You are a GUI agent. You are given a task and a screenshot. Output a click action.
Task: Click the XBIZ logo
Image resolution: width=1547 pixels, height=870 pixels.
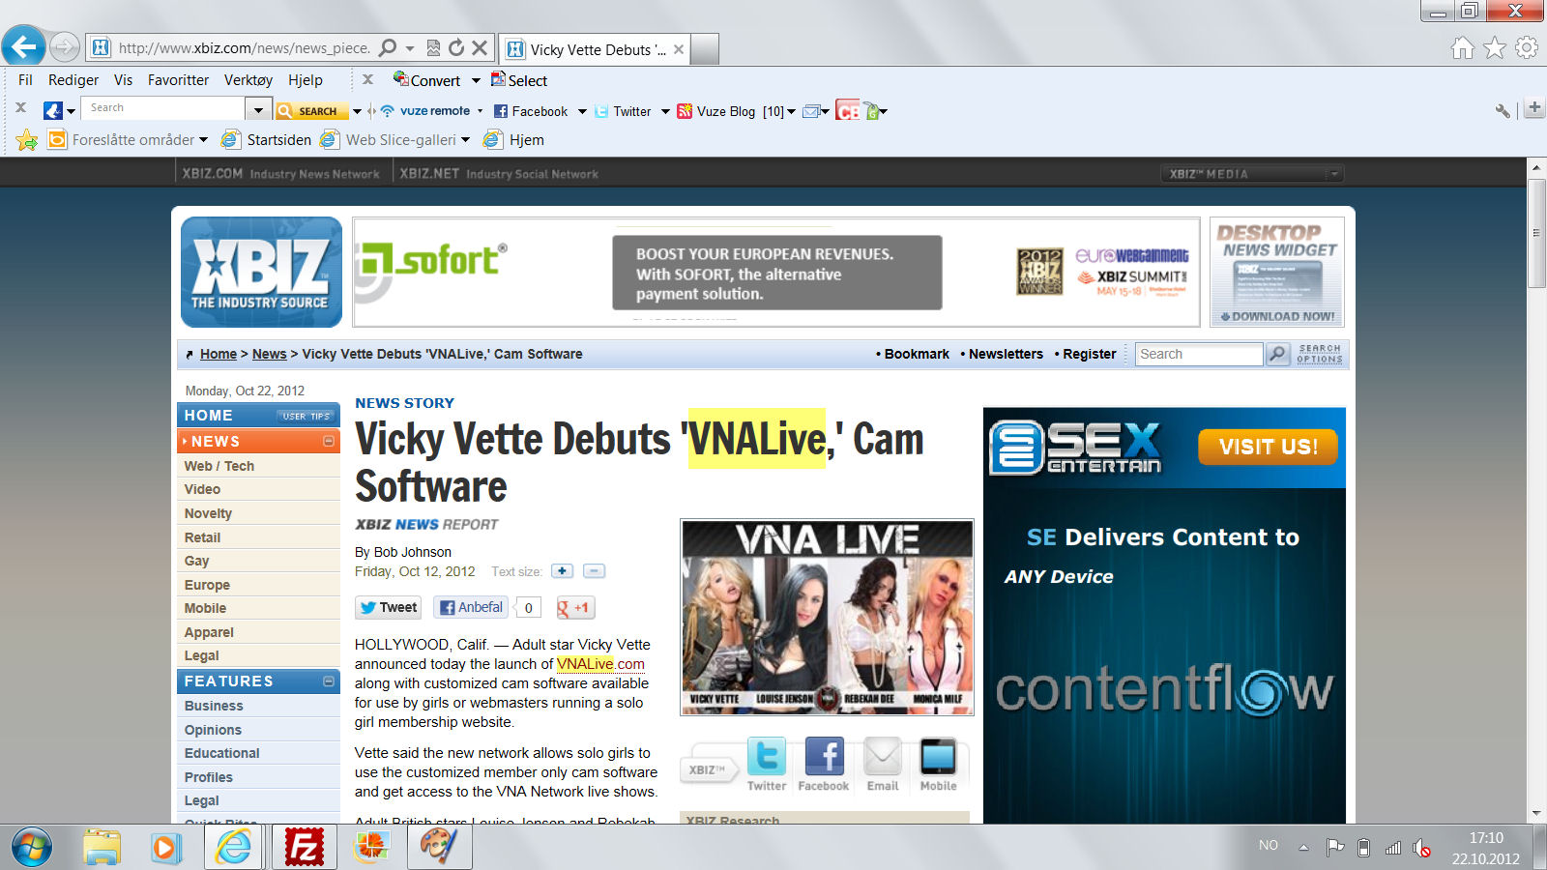click(261, 272)
